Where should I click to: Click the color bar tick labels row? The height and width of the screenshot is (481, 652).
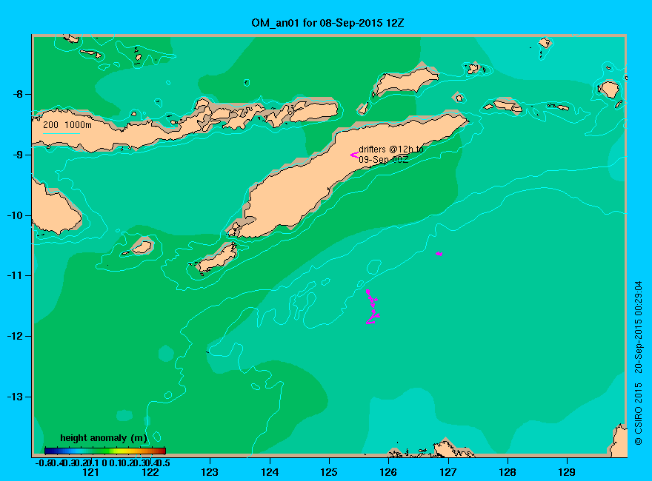click(x=103, y=462)
